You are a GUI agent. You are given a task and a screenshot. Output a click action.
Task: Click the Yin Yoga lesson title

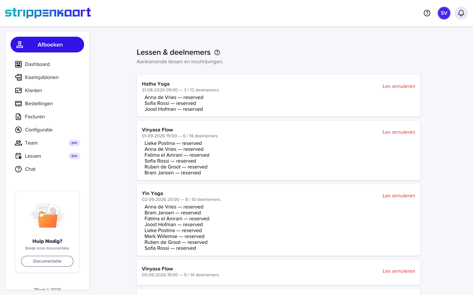coord(152,193)
